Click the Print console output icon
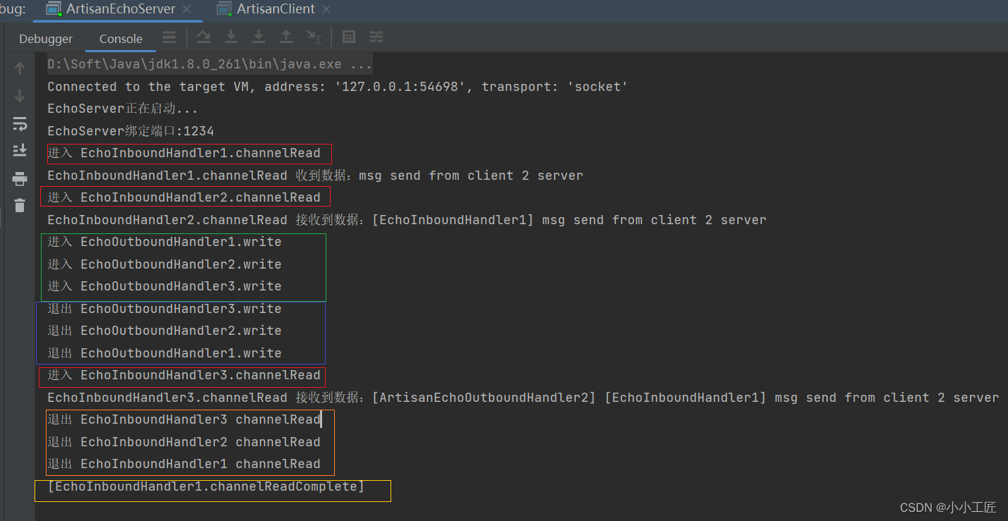The image size is (1008, 521). 20,178
